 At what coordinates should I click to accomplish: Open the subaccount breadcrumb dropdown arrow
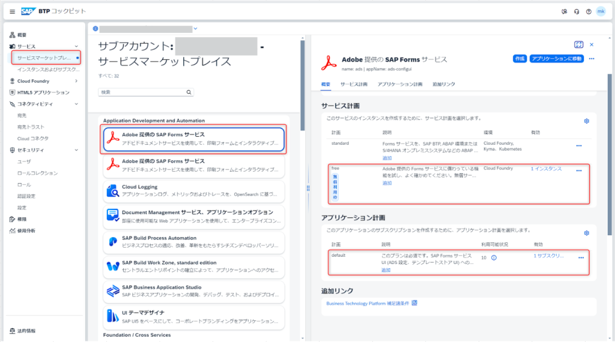click(x=196, y=28)
